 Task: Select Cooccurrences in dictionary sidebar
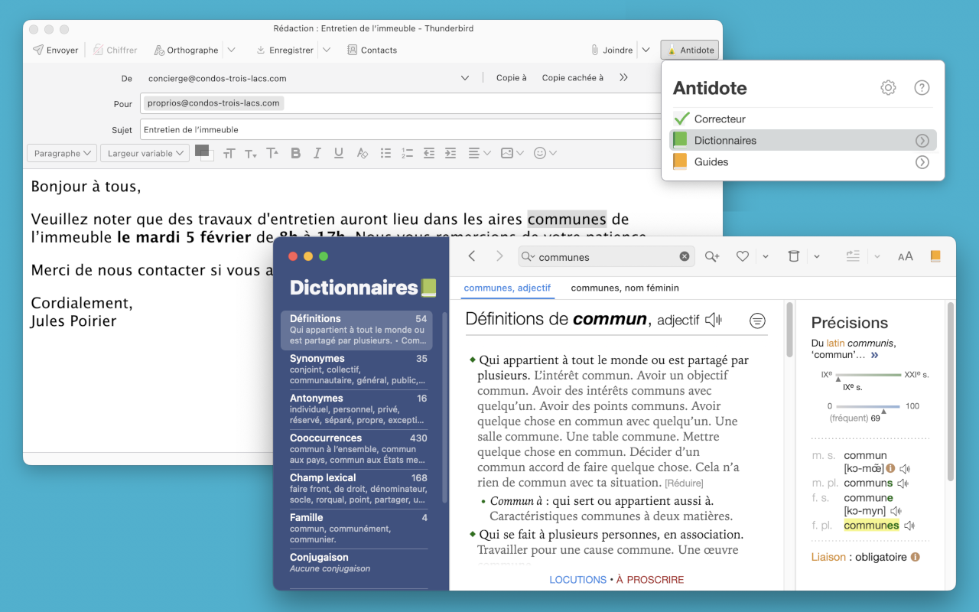[x=358, y=448]
